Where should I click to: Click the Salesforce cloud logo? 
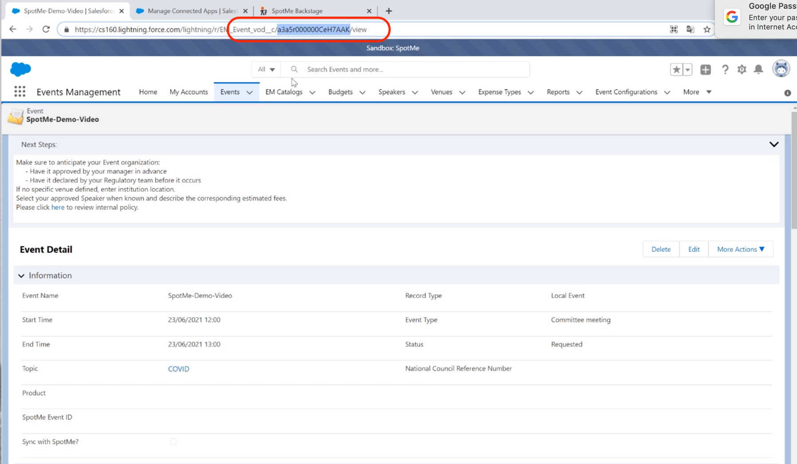pyautogui.click(x=20, y=69)
